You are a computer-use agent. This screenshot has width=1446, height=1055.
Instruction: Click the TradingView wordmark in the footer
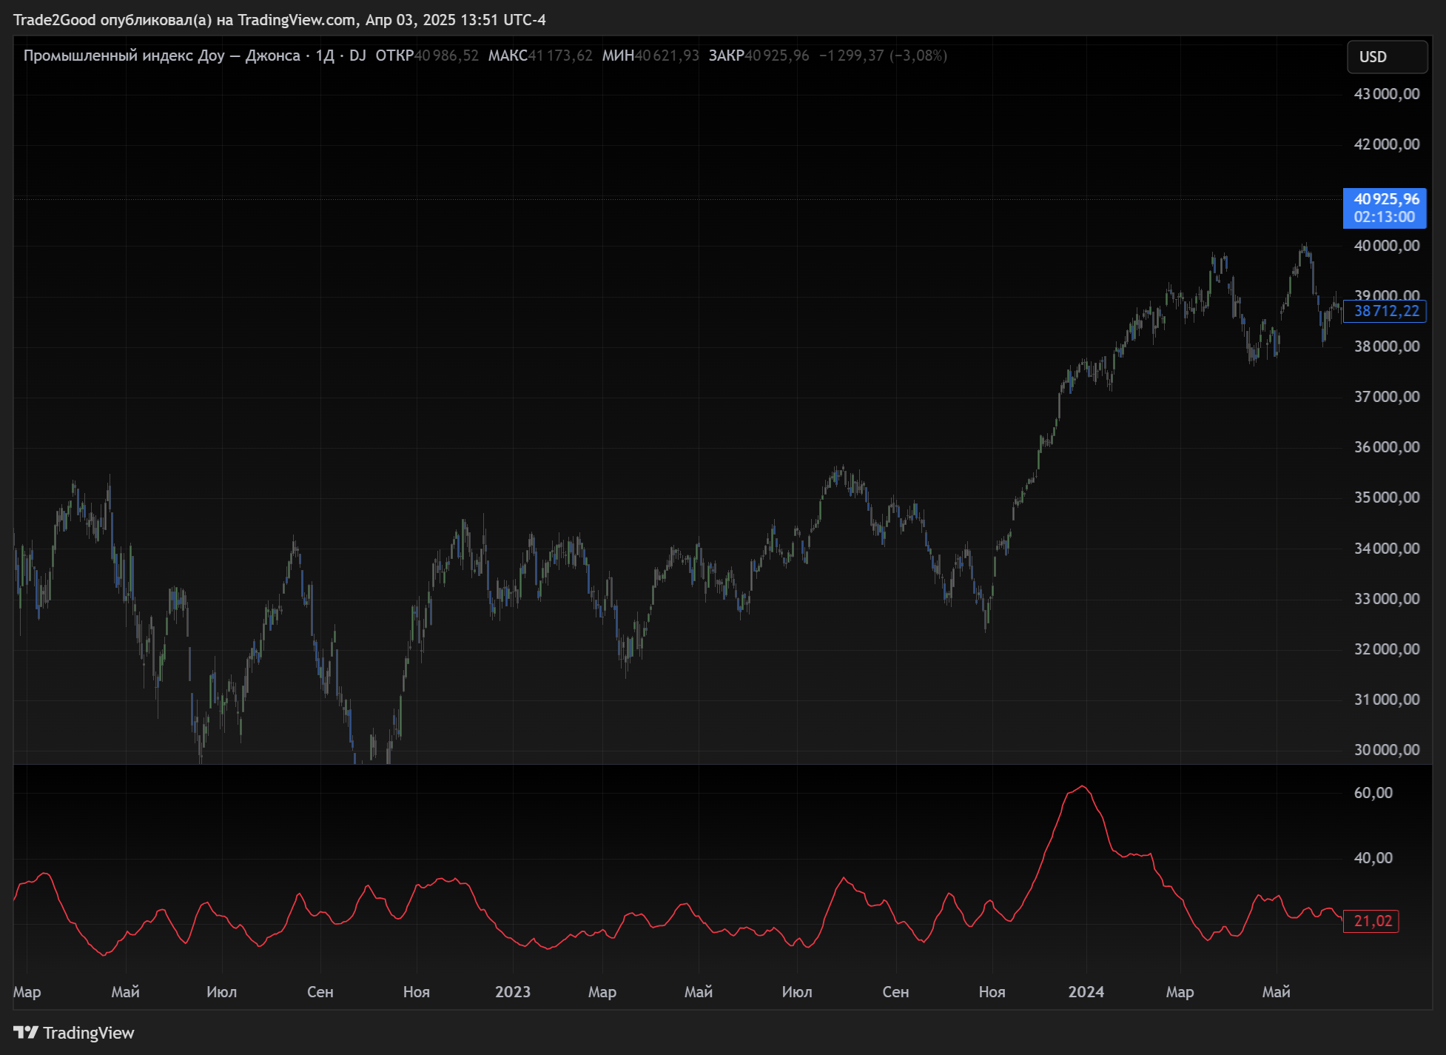pos(89,1033)
